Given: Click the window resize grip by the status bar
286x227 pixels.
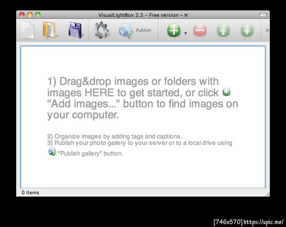Looking at the screenshot, I should pyautogui.click(x=267, y=194).
